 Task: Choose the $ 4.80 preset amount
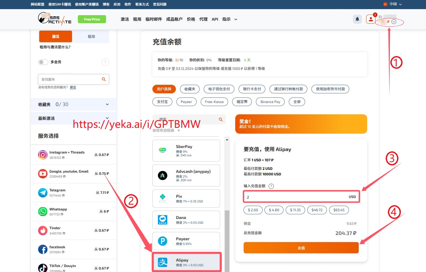[x=274, y=210]
